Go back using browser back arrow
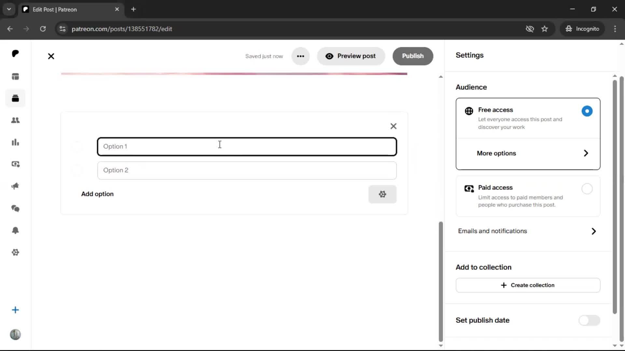Screen dimensions: 625x351 pyautogui.click(x=10, y=29)
